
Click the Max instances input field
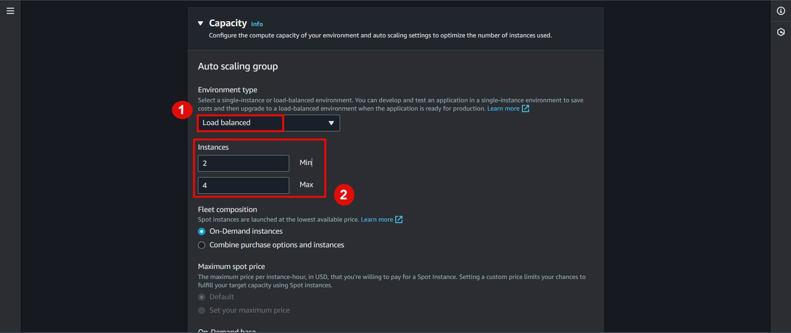(x=243, y=185)
